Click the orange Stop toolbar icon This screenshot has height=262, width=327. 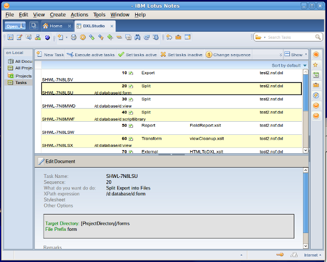coord(83,38)
